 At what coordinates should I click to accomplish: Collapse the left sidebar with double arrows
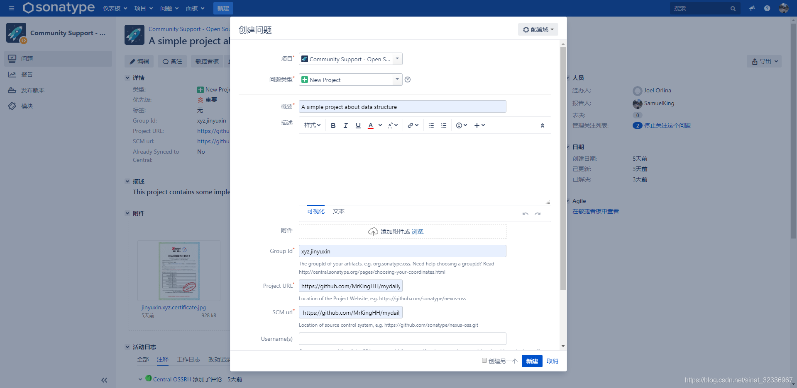coord(104,380)
